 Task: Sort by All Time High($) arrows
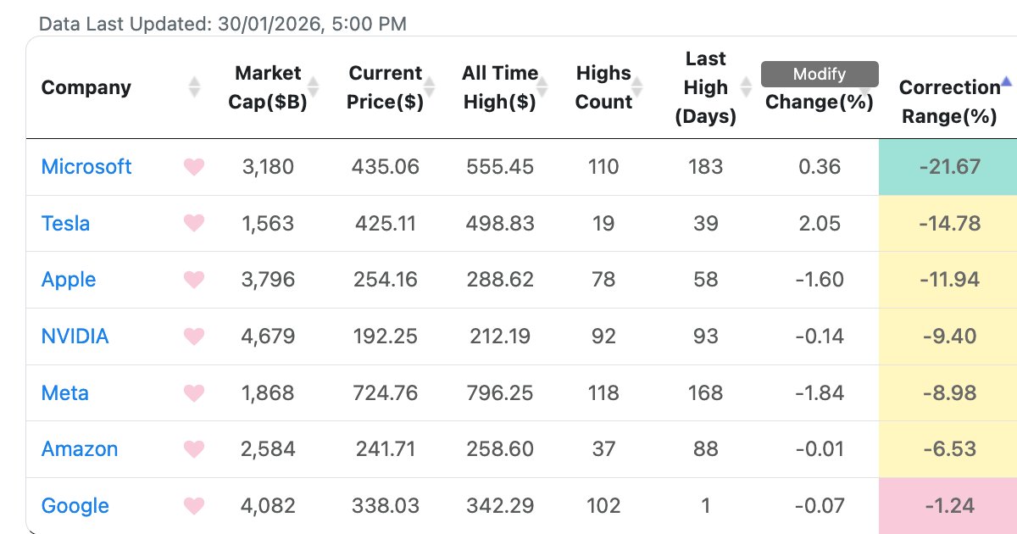[542, 86]
